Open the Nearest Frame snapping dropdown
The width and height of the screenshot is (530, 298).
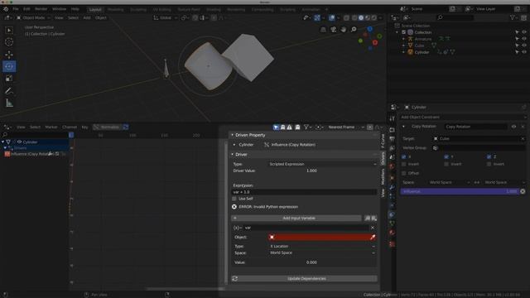[345, 127]
